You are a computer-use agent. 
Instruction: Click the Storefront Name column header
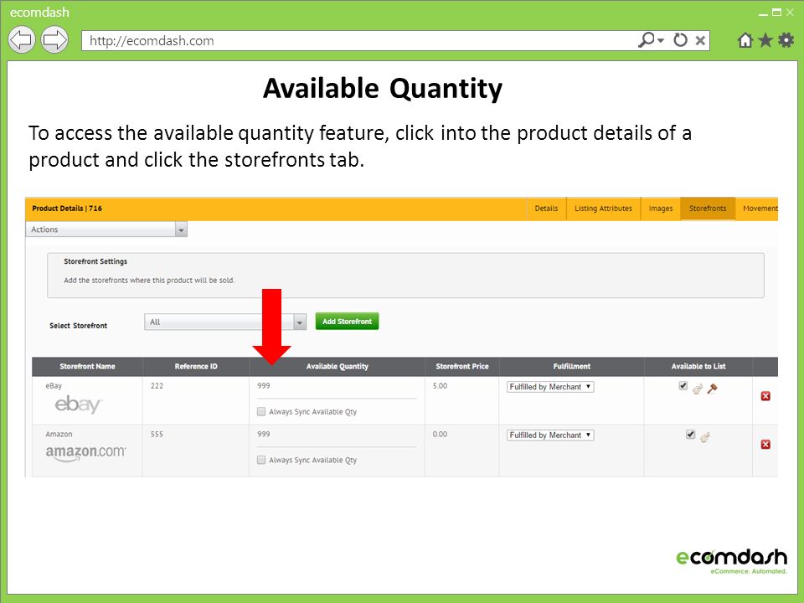click(87, 367)
